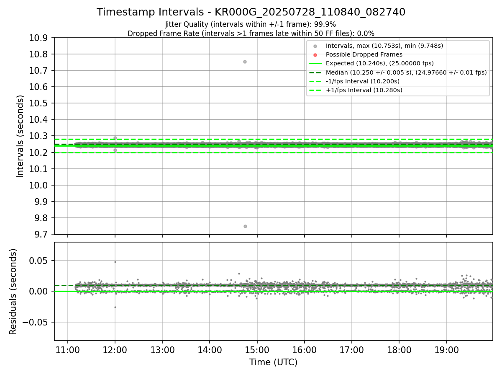Select legend entry '-1/fps Interval (10.200s)'
The image size is (502, 377).
363,81
